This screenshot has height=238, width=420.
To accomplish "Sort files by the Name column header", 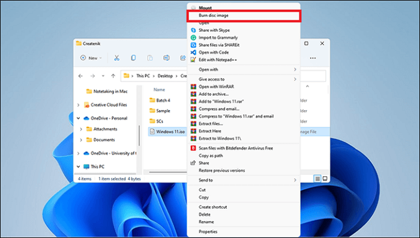I will [159, 90].
